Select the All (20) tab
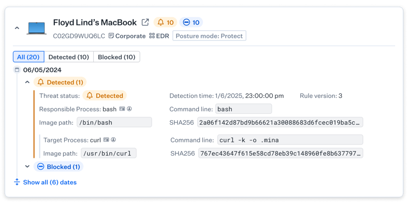This screenshot has height=204, width=408. 28,57
